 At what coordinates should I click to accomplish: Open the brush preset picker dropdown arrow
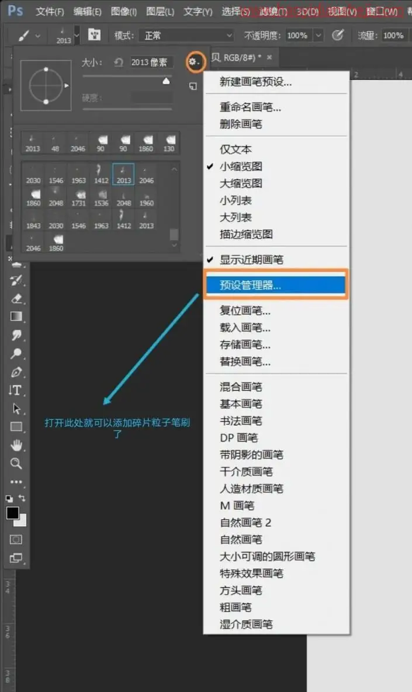77,35
